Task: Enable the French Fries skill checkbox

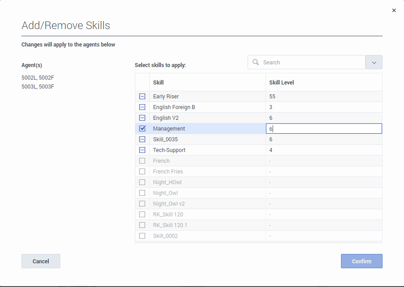Action: (142, 172)
